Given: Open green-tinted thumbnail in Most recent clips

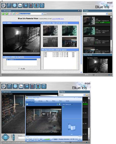Looking at the screenshot, I should point(69,31).
